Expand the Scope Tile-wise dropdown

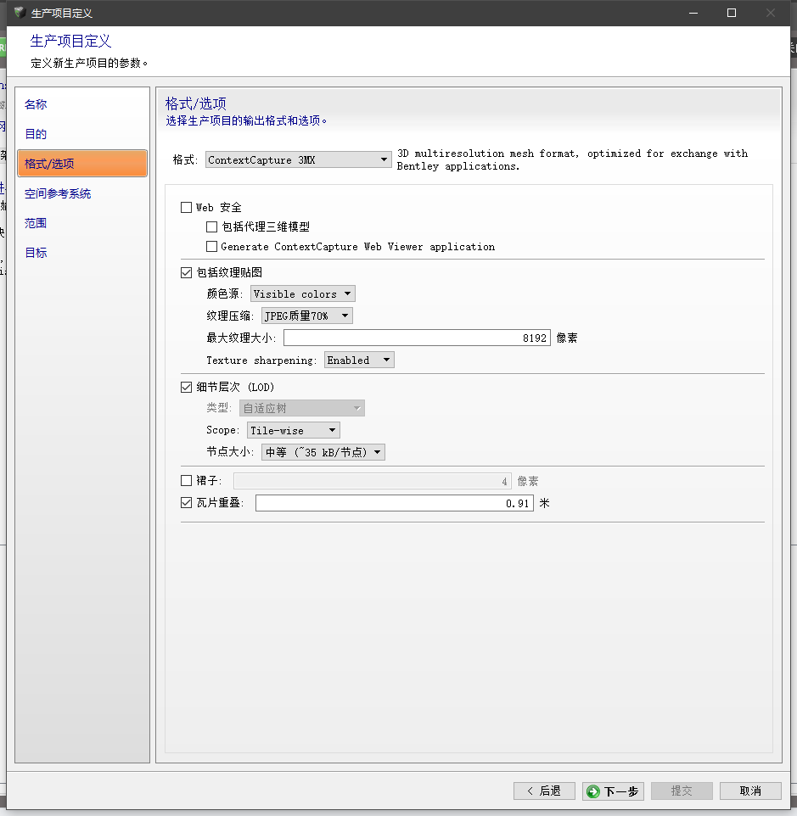click(293, 430)
